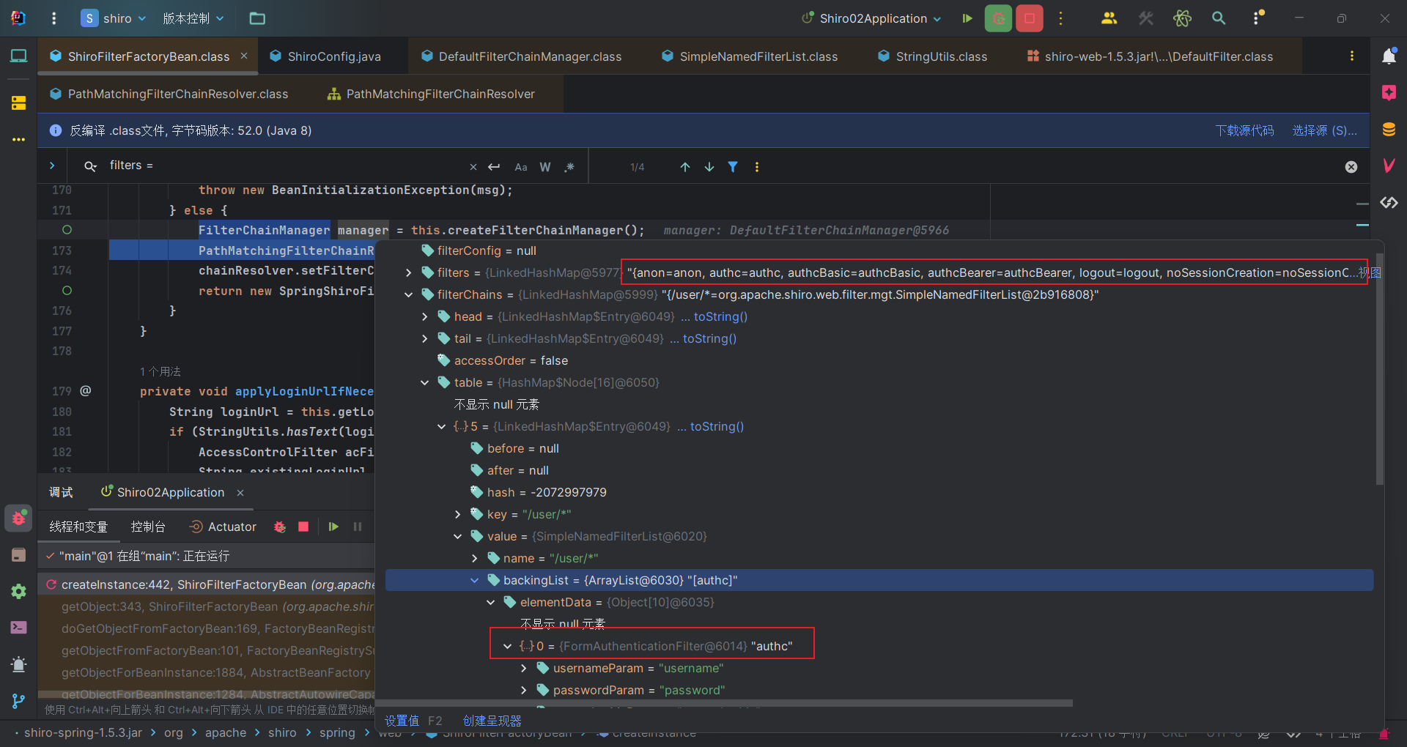Open the Terminal tool window icon
1407x747 pixels.
(19, 628)
